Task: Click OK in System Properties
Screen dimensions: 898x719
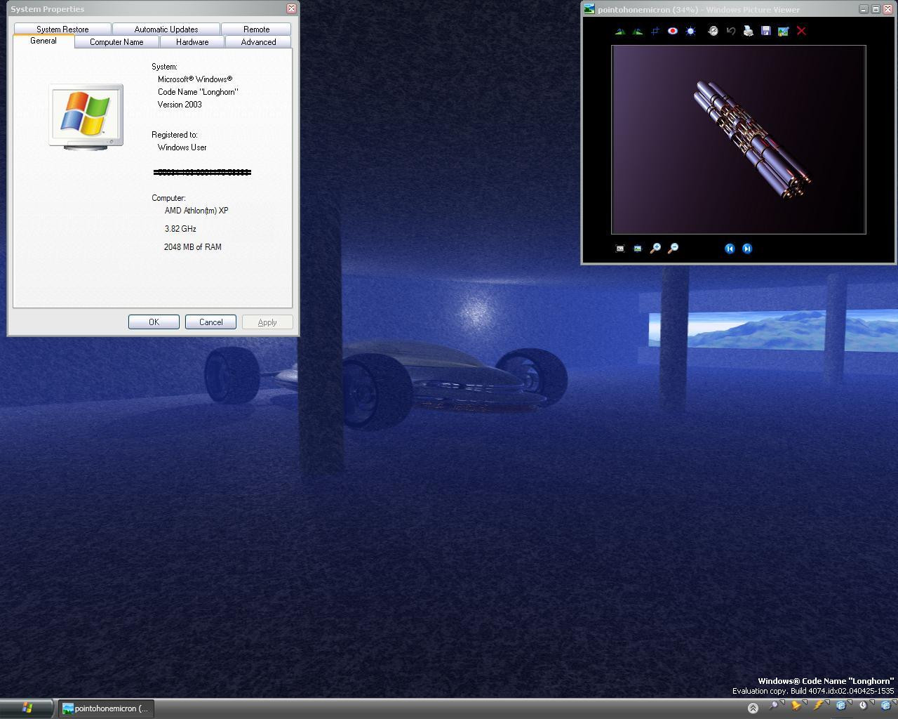Action: pos(154,322)
